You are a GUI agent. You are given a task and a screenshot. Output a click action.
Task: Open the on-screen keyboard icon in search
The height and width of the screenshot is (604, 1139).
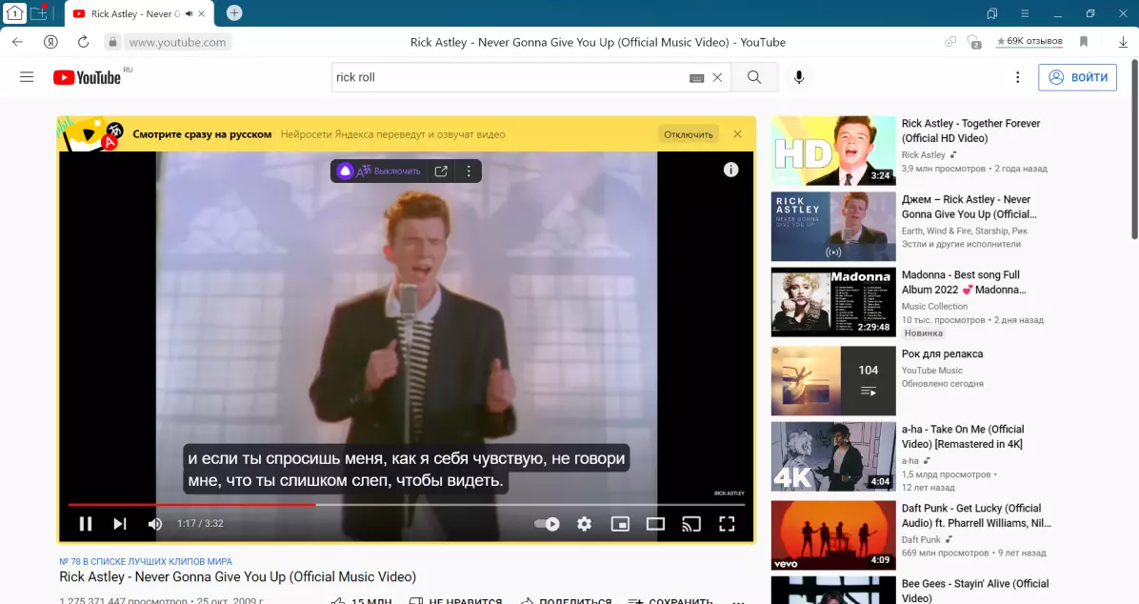696,78
